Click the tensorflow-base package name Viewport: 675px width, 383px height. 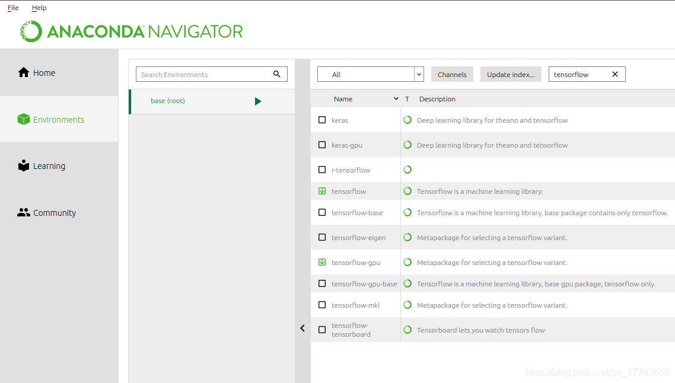tap(357, 213)
